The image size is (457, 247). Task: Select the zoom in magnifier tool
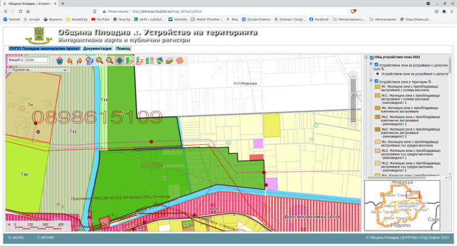coord(99,60)
